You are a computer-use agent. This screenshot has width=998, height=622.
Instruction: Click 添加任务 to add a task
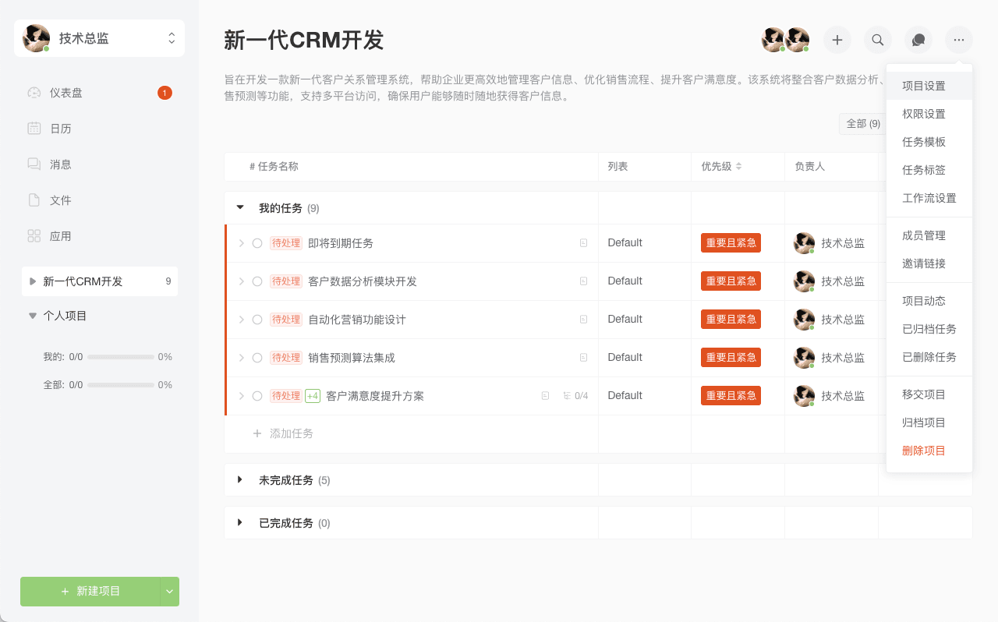[x=291, y=433]
